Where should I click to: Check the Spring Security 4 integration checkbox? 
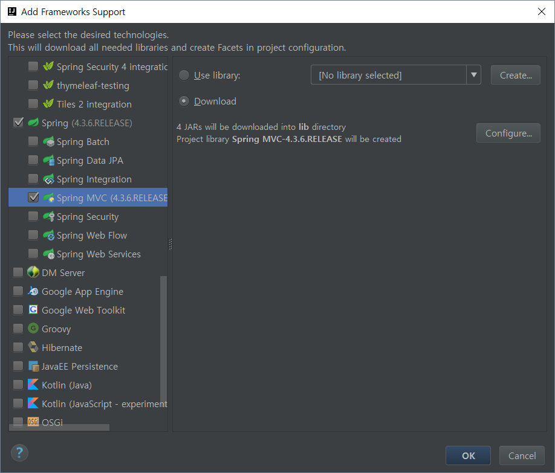[x=33, y=66]
